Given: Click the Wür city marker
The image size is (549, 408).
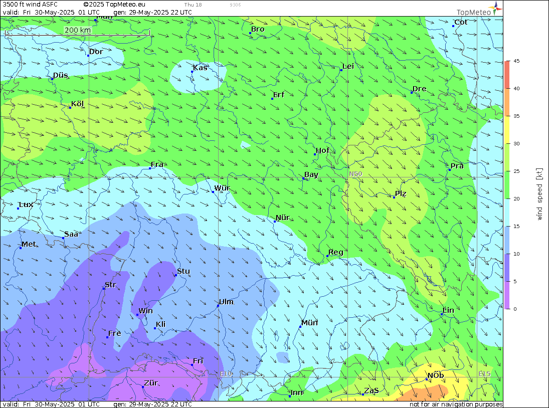Looking at the screenshot, I should [213, 192].
